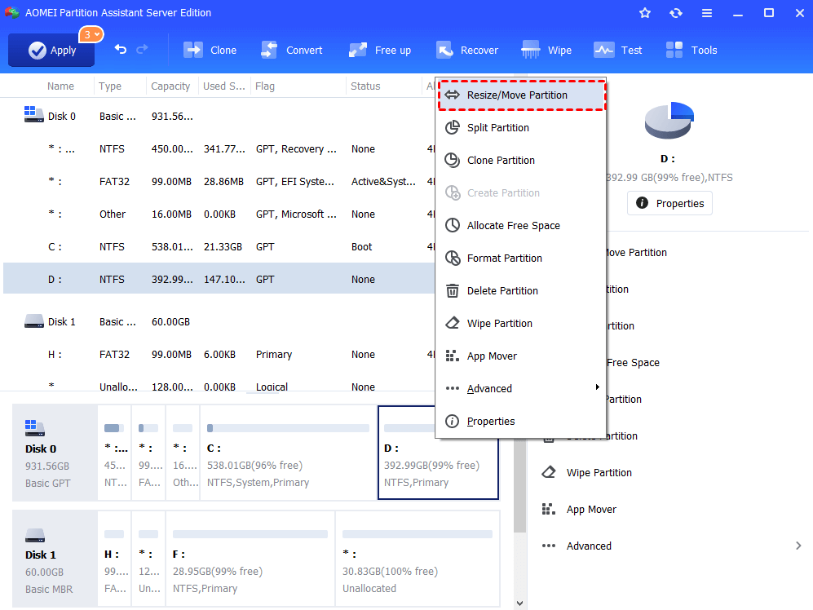813x610 pixels.
Task: Open the Clone toolbar menu
Action: 210,51
